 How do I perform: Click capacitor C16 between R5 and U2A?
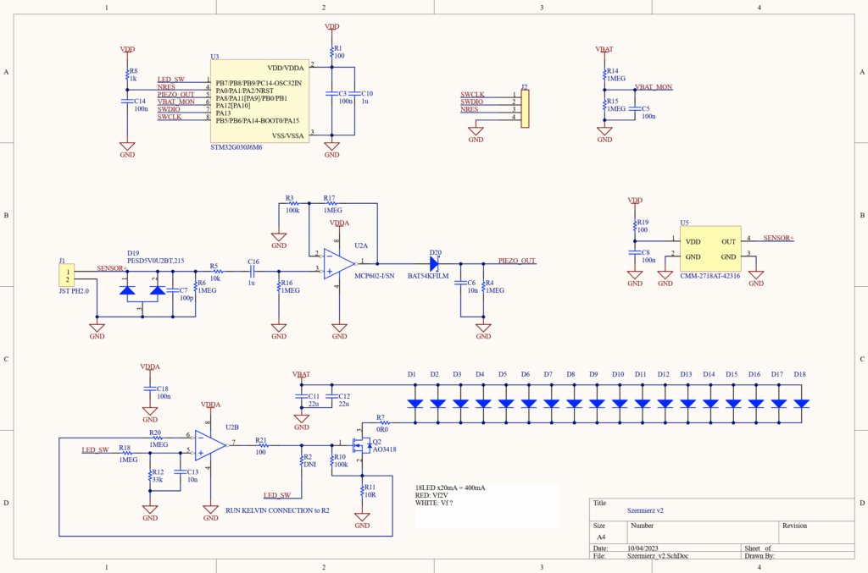(252, 271)
